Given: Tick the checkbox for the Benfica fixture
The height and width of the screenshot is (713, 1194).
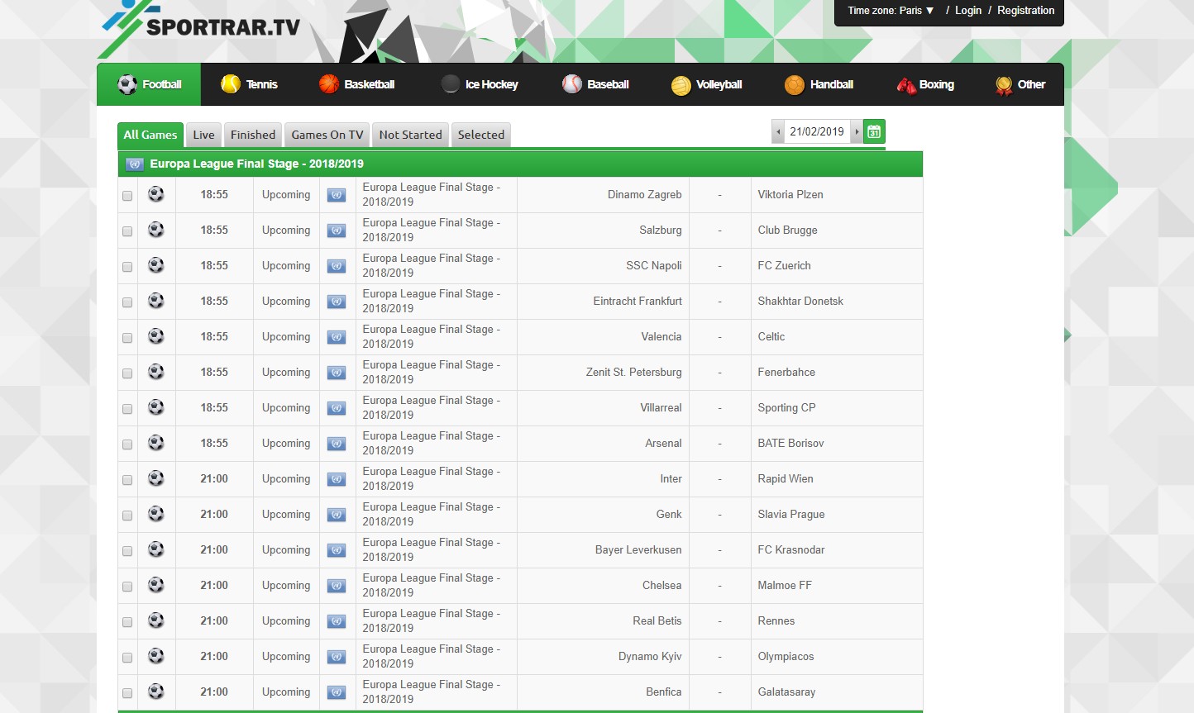Looking at the screenshot, I should click(x=127, y=692).
